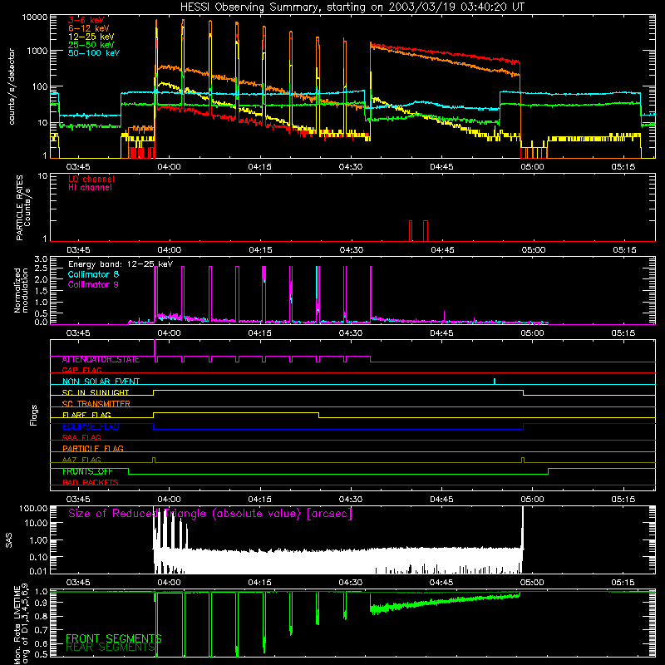Click the SC_TRANSMITTER flag label
The width and height of the screenshot is (665, 665).
96,404
